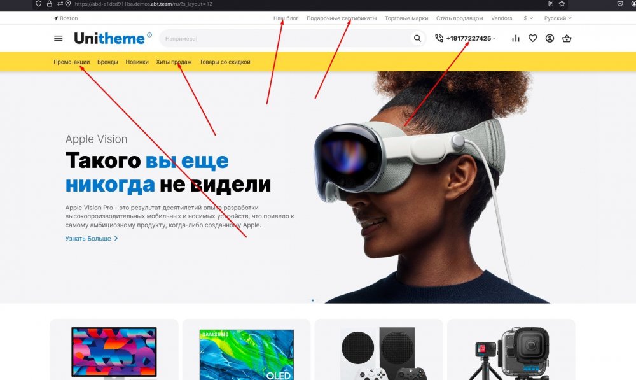Open the site menu via hamburger icon
Screen dimensions: 636x380
pyautogui.click(x=58, y=38)
